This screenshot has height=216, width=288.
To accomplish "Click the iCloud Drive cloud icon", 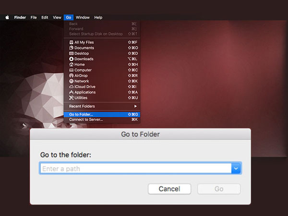I will (71, 87).
